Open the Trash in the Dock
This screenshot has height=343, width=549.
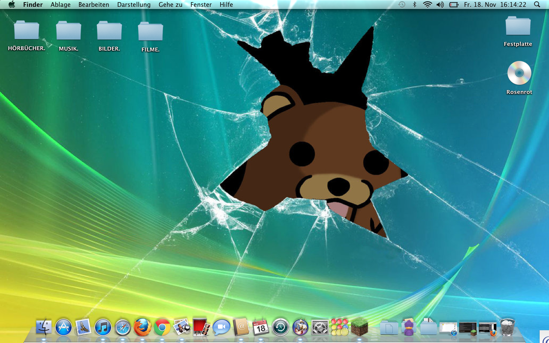click(507, 328)
